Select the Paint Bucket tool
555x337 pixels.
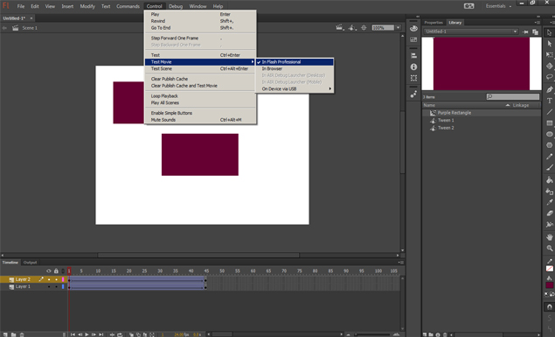click(x=550, y=180)
